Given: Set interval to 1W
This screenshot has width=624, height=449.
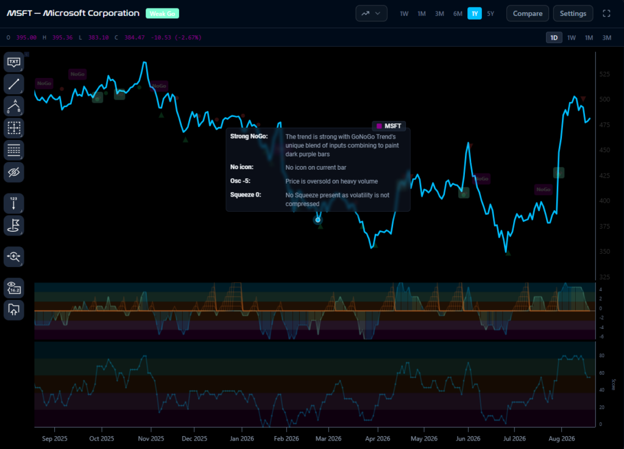Looking at the screenshot, I should coord(572,38).
